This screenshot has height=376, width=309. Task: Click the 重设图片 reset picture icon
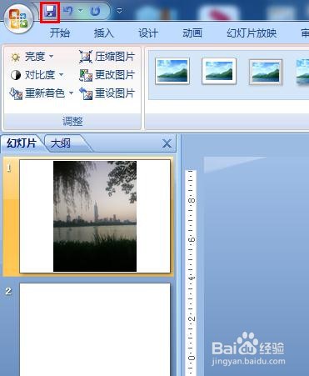[86, 93]
